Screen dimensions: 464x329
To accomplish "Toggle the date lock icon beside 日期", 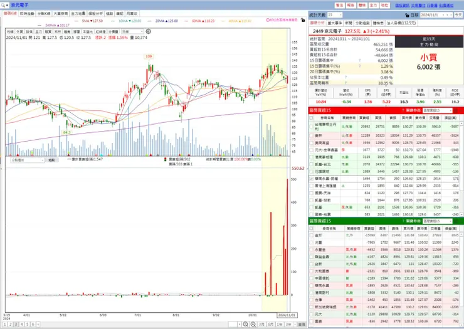I will 407,15.
